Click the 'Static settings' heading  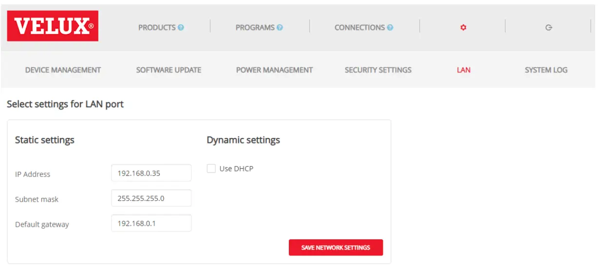[45, 140]
